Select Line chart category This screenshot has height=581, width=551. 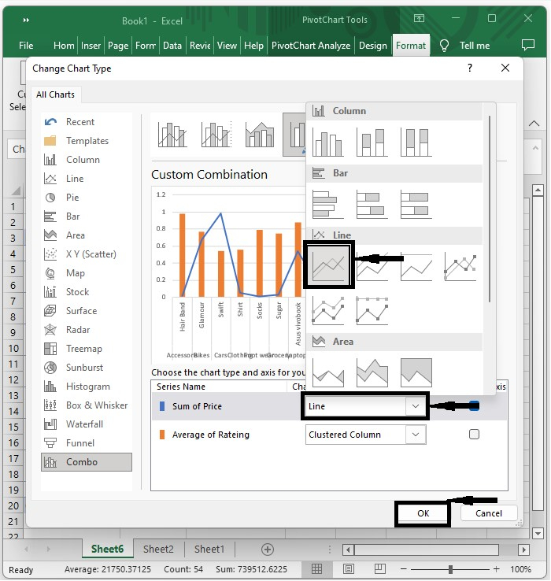click(86, 179)
